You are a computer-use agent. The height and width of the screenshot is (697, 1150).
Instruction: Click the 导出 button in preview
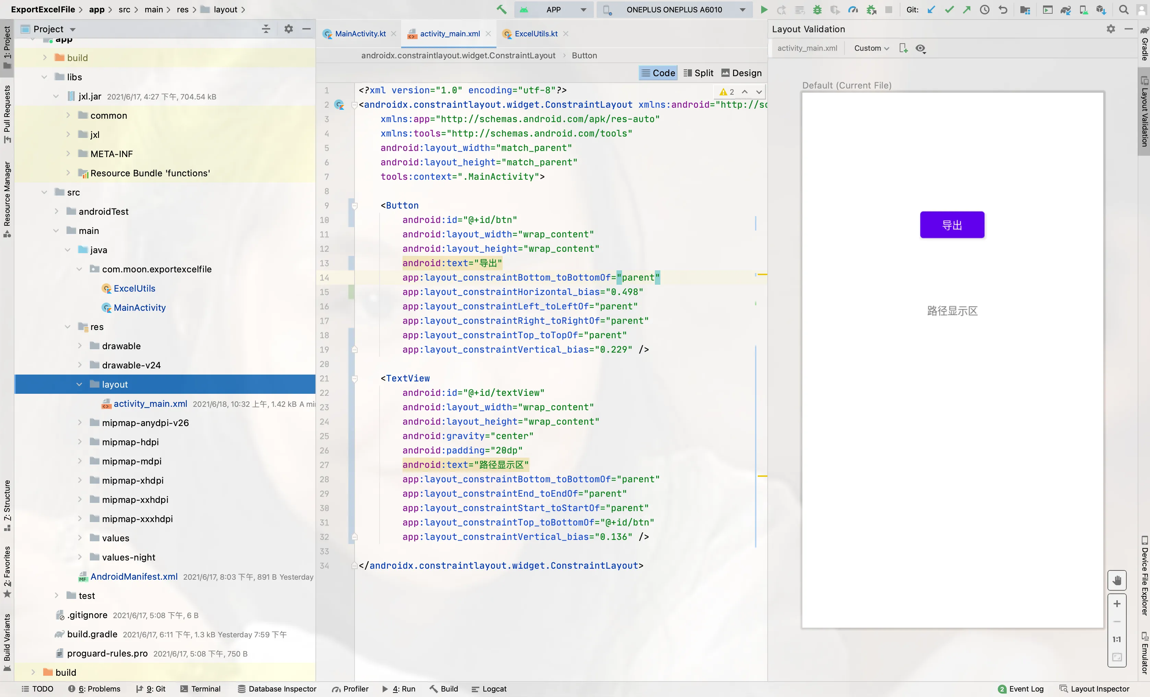(952, 225)
